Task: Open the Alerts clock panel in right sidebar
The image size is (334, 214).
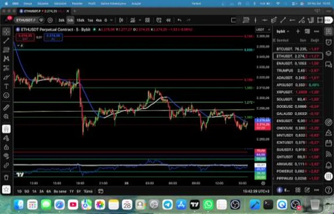Action: pyautogui.click(x=328, y=42)
